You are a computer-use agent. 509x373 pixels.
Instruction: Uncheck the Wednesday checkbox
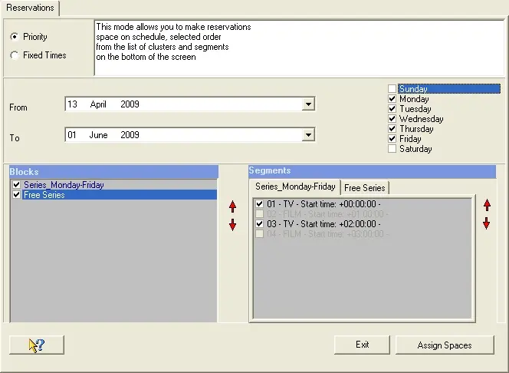392,119
